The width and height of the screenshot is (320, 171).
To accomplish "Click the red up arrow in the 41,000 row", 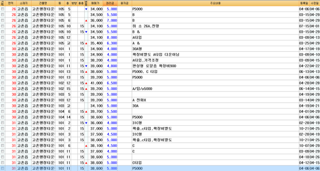I will coord(86,83).
